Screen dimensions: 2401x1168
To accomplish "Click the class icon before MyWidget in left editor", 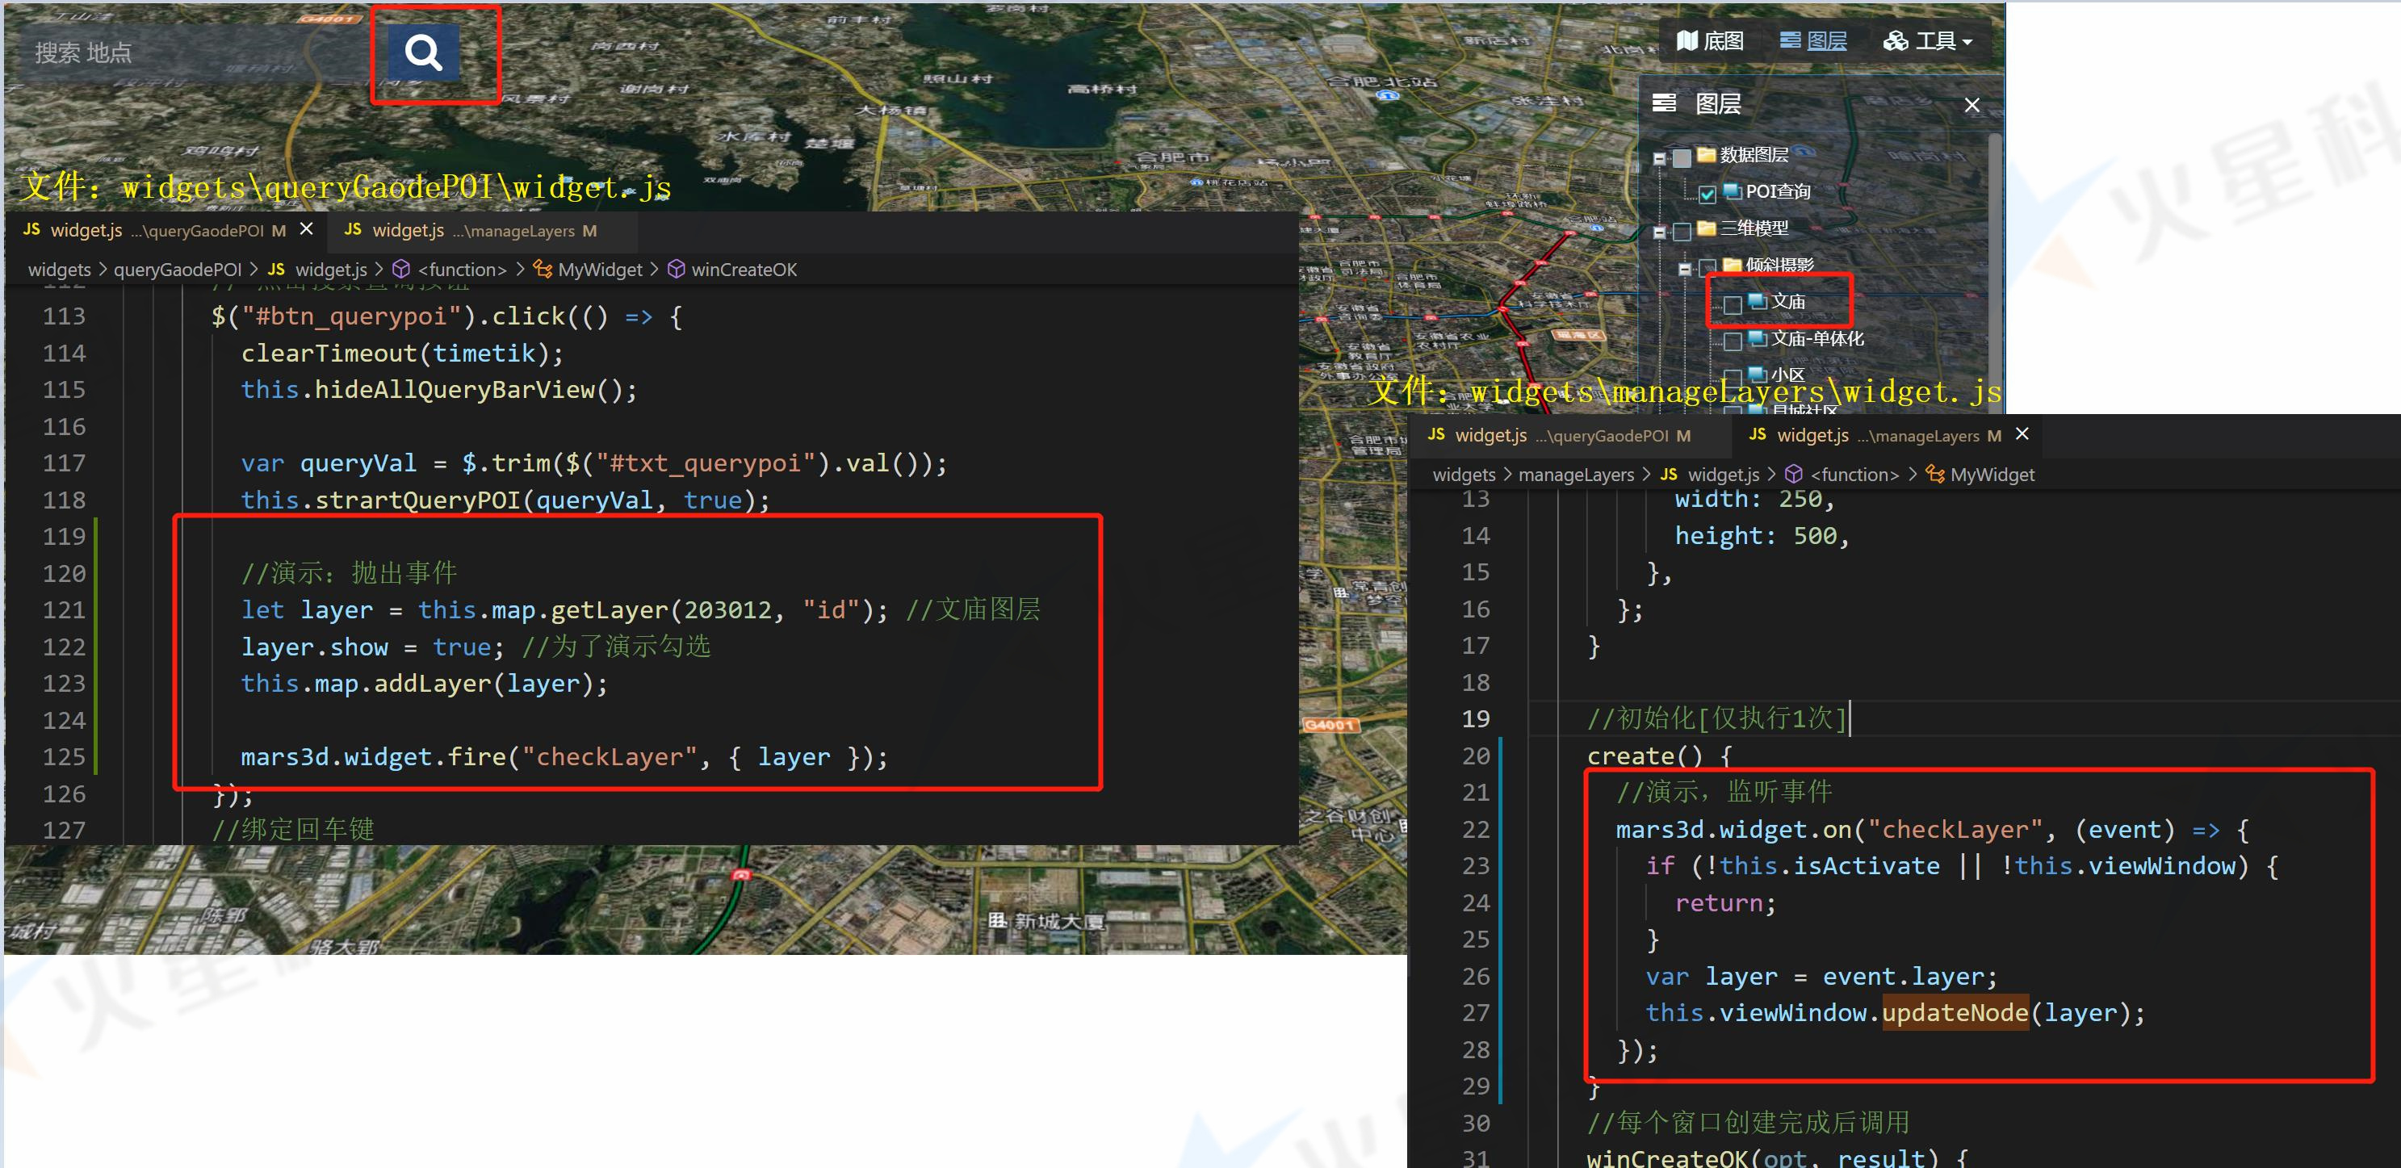I will click(x=543, y=270).
